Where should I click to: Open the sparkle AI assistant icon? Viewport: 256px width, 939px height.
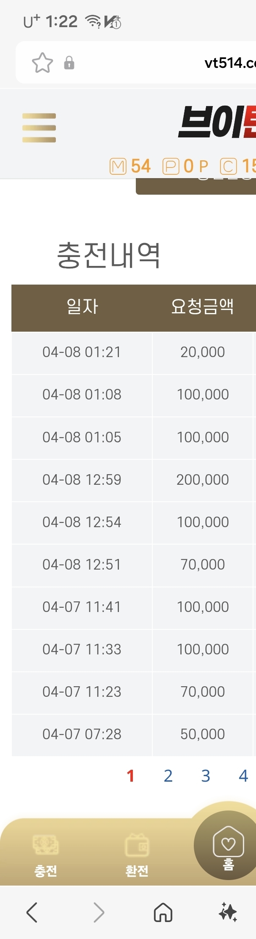[228, 912]
